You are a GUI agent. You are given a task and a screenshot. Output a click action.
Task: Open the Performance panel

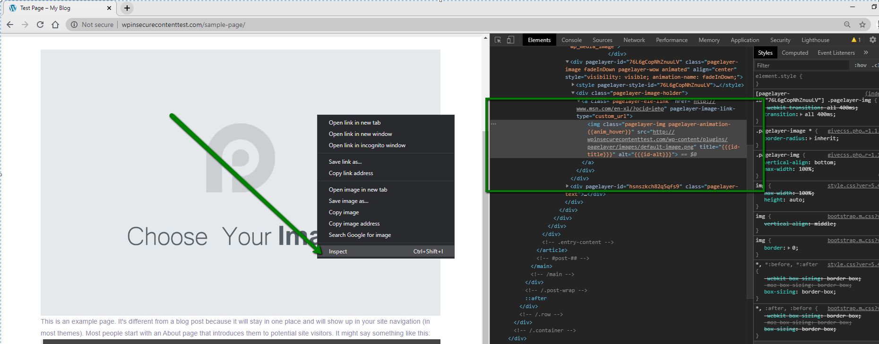pos(672,40)
